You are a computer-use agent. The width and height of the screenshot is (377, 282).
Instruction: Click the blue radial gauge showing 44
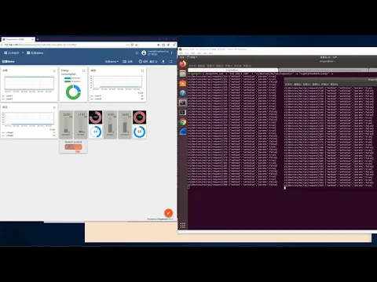[96, 132]
